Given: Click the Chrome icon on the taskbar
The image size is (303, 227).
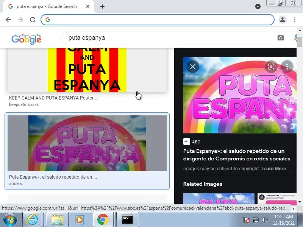Looking at the screenshot, I should (103, 220).
